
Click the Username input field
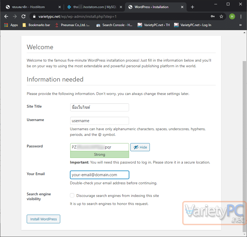(100, 121)
